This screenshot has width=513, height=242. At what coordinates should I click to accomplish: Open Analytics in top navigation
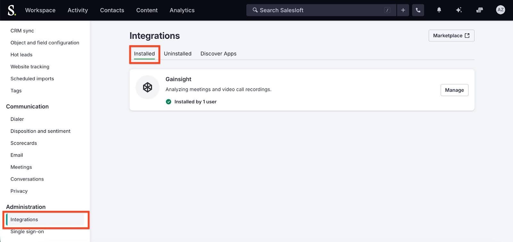(182, 10)
